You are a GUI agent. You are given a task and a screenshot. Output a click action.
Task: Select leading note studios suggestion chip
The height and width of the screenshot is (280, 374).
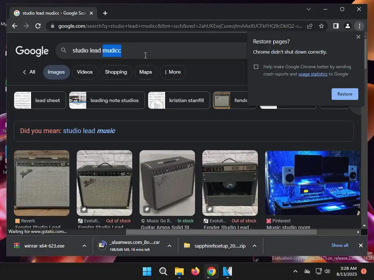[x=107, y=100]
